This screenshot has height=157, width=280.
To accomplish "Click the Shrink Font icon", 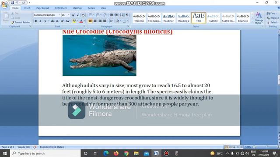I will point(78,15).
